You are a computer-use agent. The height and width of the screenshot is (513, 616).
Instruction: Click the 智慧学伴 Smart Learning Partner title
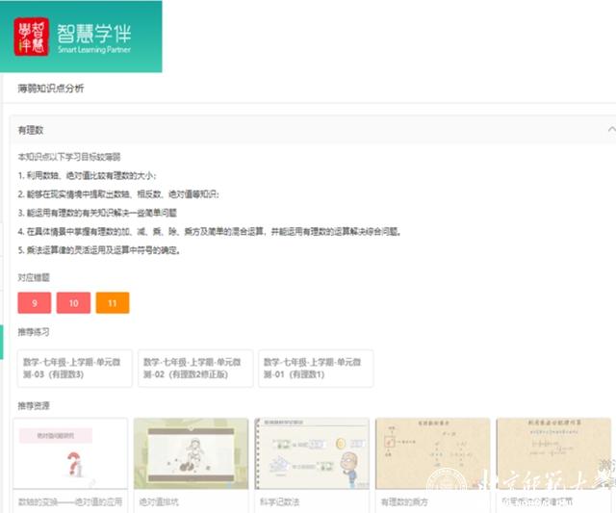tap(93, 37)
